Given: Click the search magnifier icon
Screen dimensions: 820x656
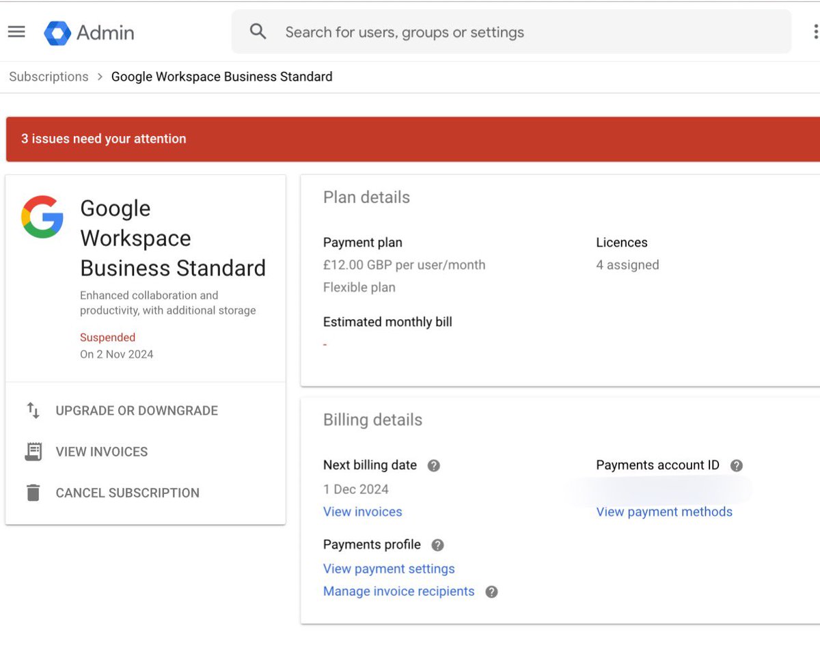Looking at the screenshot, I should (258, 31).
